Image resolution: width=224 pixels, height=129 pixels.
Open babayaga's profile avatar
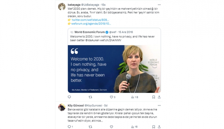pyautogui.click(x=62, y=6)
